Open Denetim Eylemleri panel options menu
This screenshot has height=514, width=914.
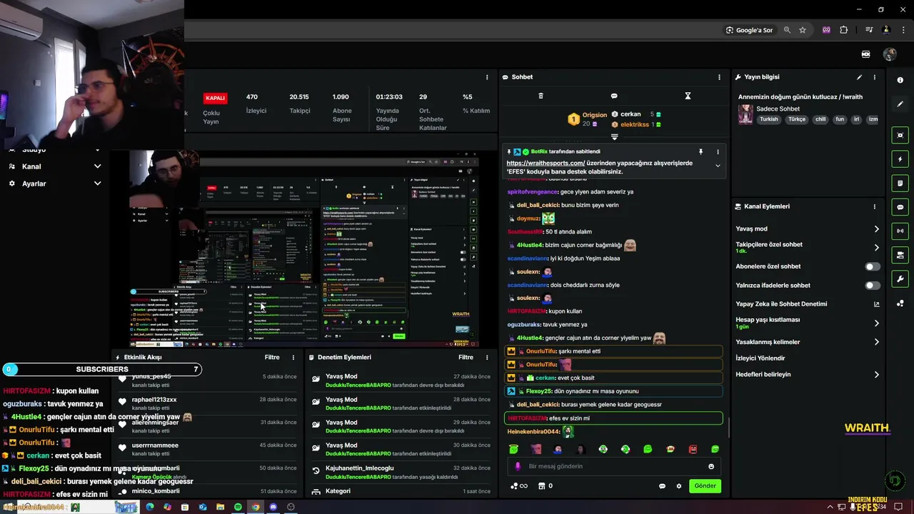coord(487,357)
